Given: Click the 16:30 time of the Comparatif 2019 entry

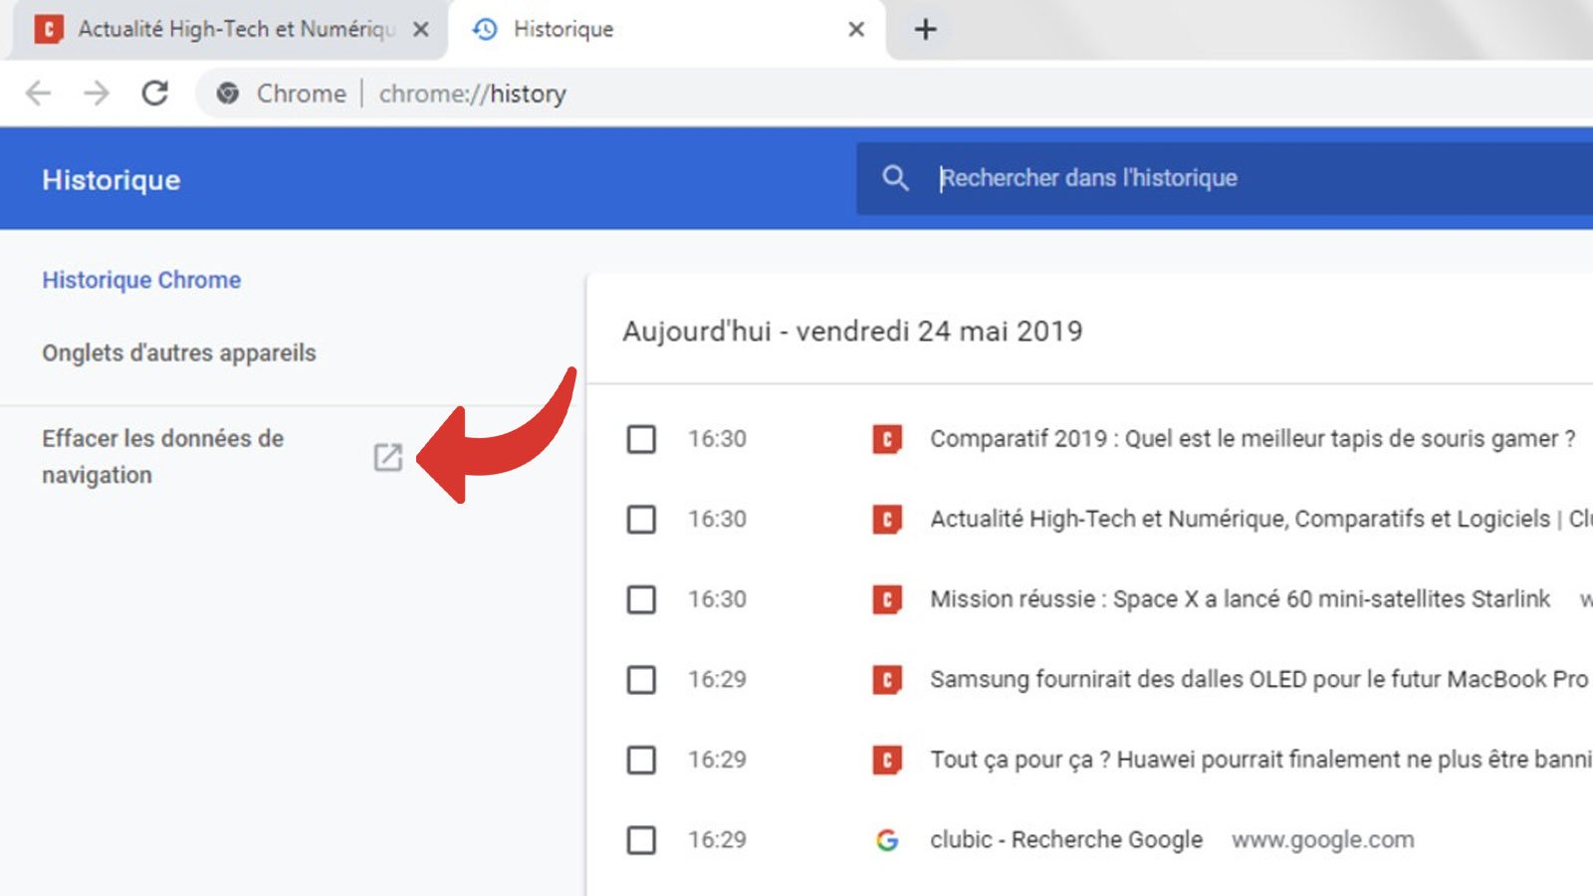Looking at the screenshot, I should pyautogui.click(x=717, y=439).
